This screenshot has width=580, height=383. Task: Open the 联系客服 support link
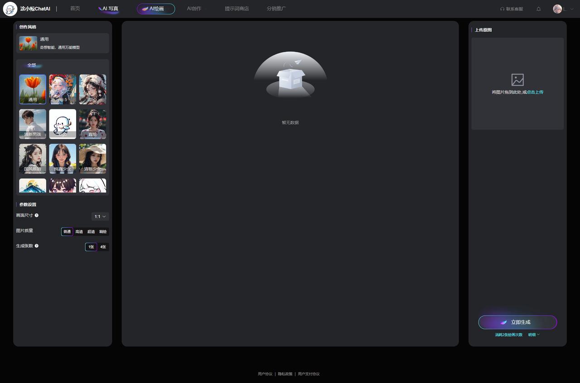[512, 9]
